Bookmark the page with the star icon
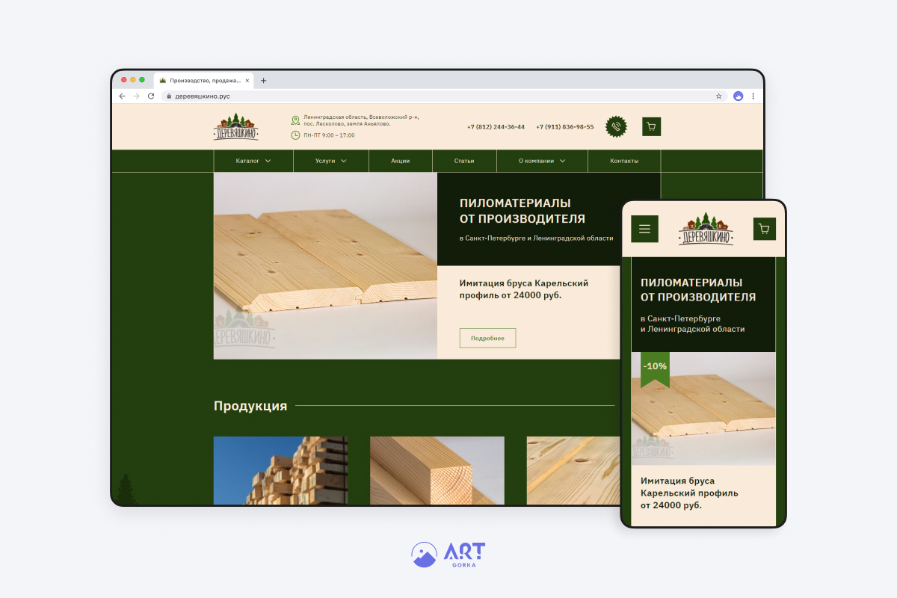Screen dimensions: 897x598 (x=718, y=96)
